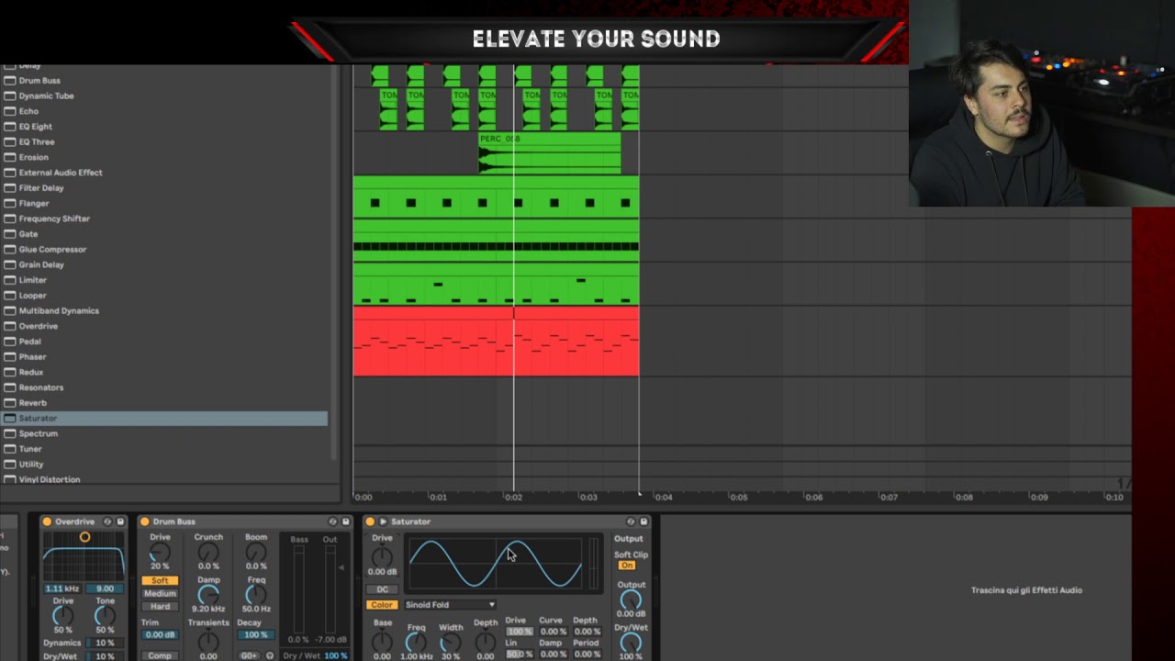The width and height of the screenshot is (1175, 661).
Task: Click Saturator save preset icon
Action: tap(643, 521)
